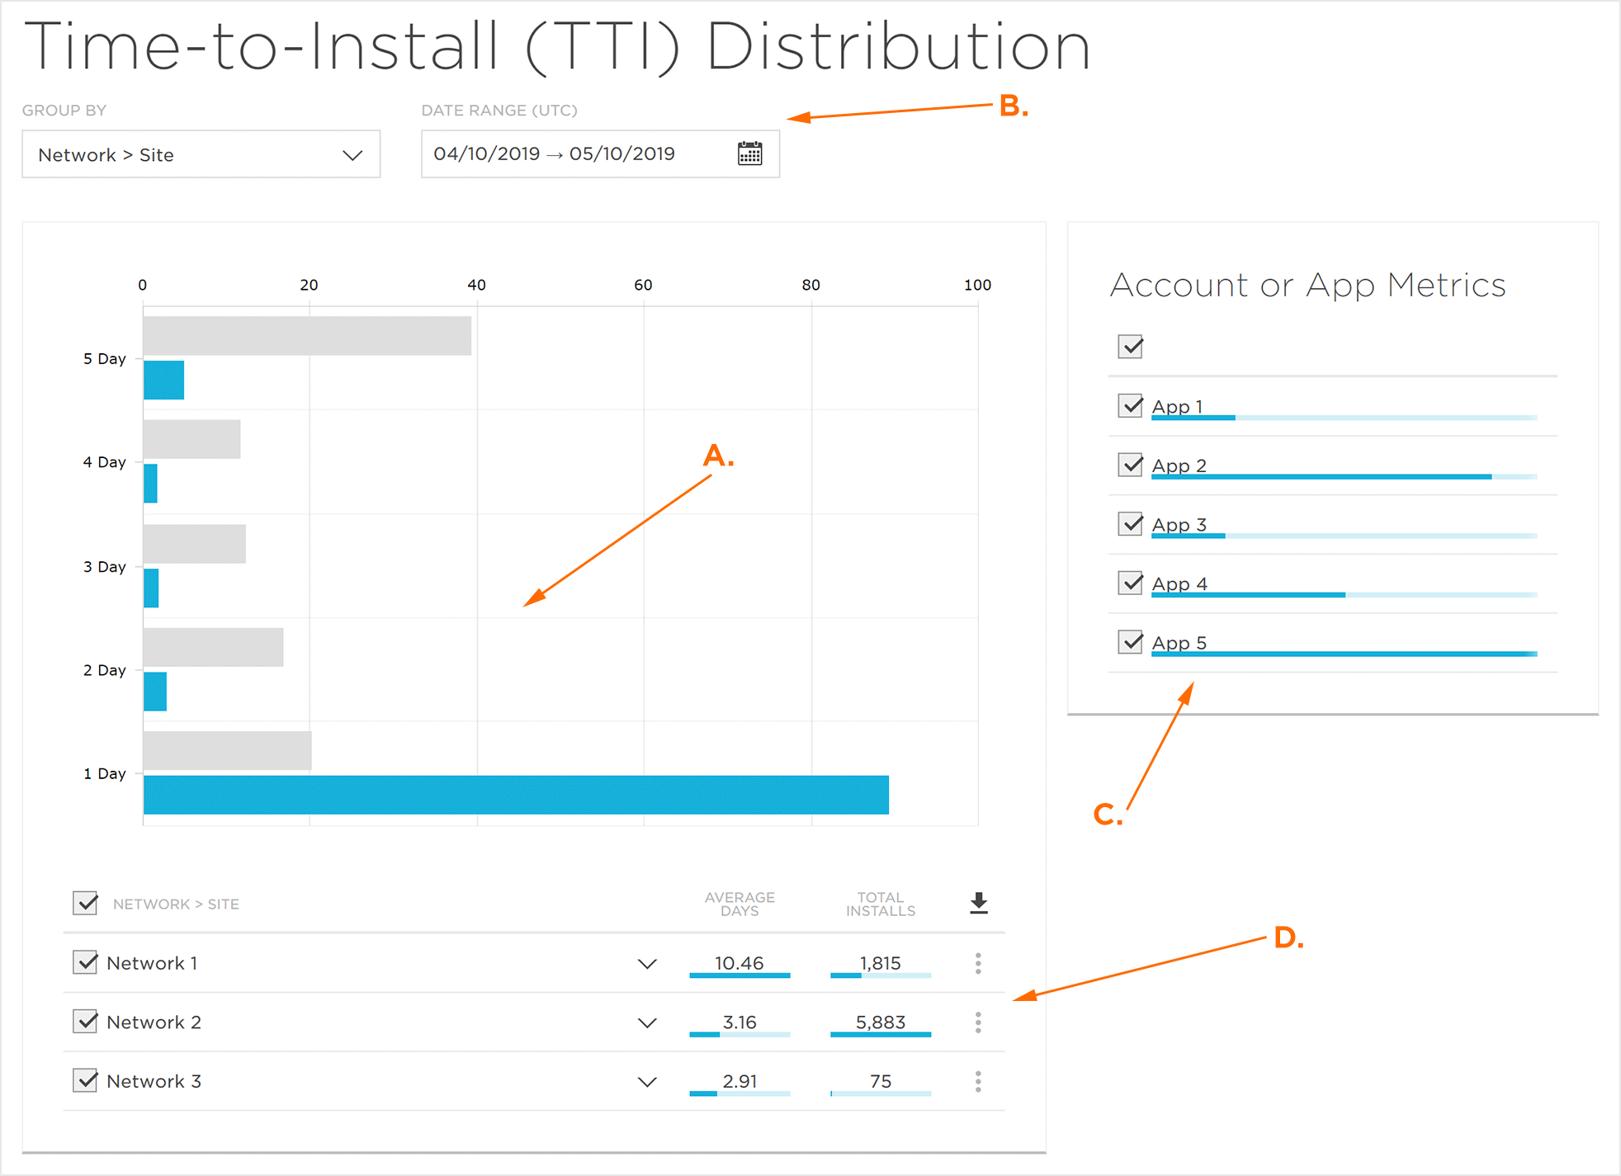The width and height of the screenshot is (1621, 1176).
Task: Sort by Total Installs column header
Action: (880, 904)
